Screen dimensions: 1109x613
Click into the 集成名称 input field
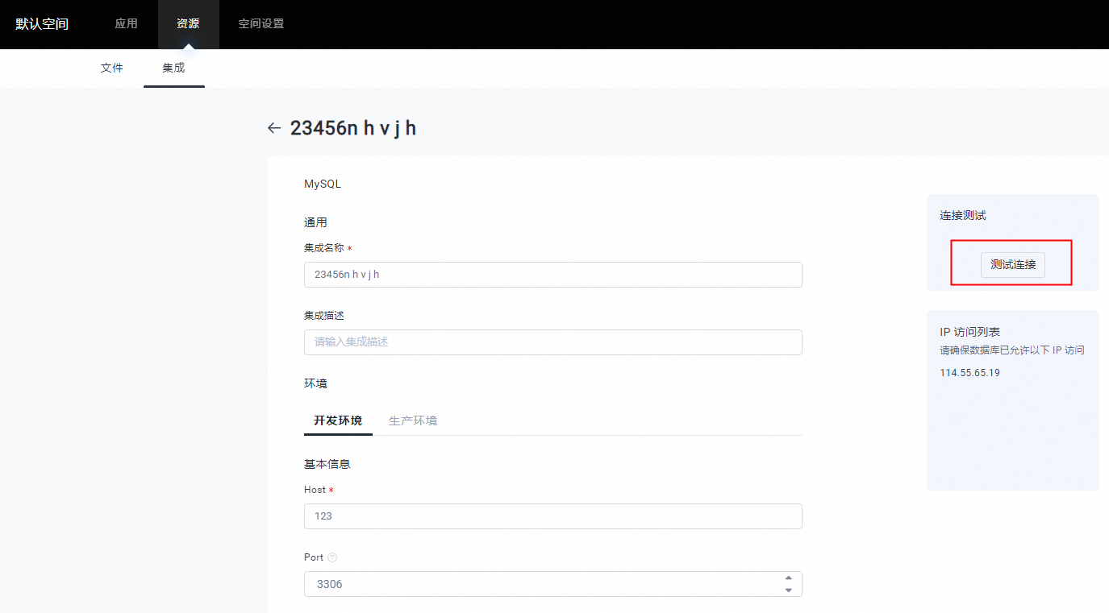click(553, 274)
